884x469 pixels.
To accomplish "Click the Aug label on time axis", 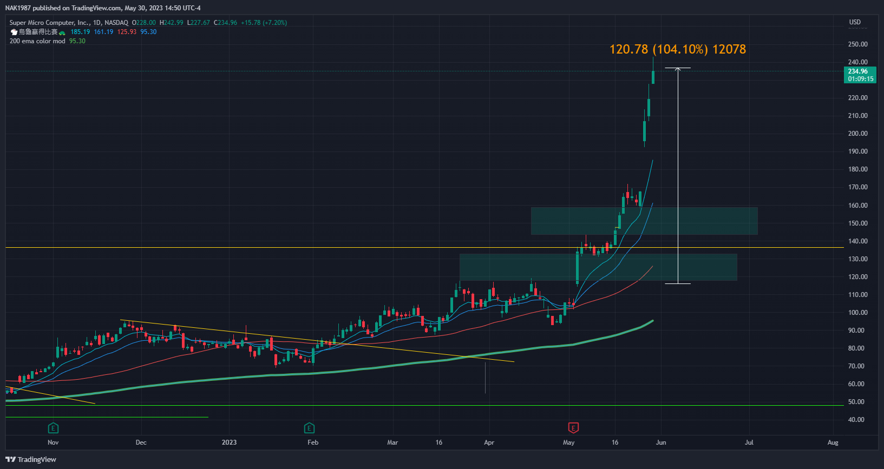I will pos(833,442).
